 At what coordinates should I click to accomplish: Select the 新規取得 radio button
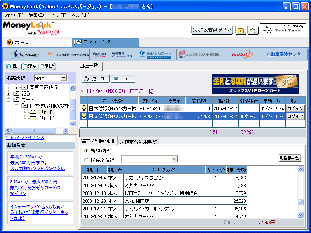(x=86, y=151)
